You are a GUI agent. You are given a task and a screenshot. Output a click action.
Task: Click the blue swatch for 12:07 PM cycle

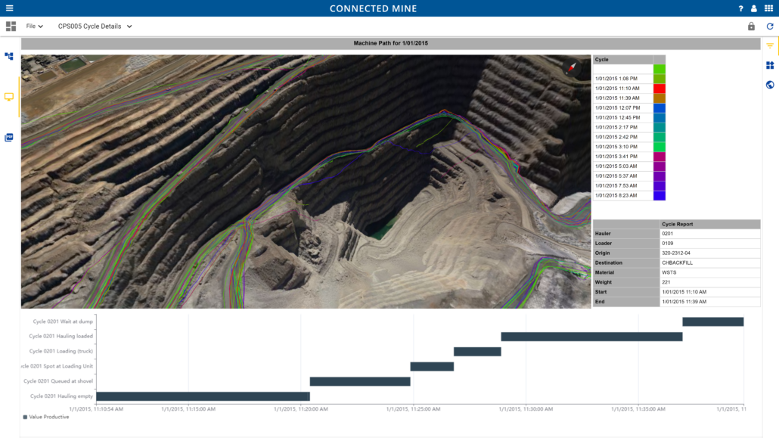(660, 108)
